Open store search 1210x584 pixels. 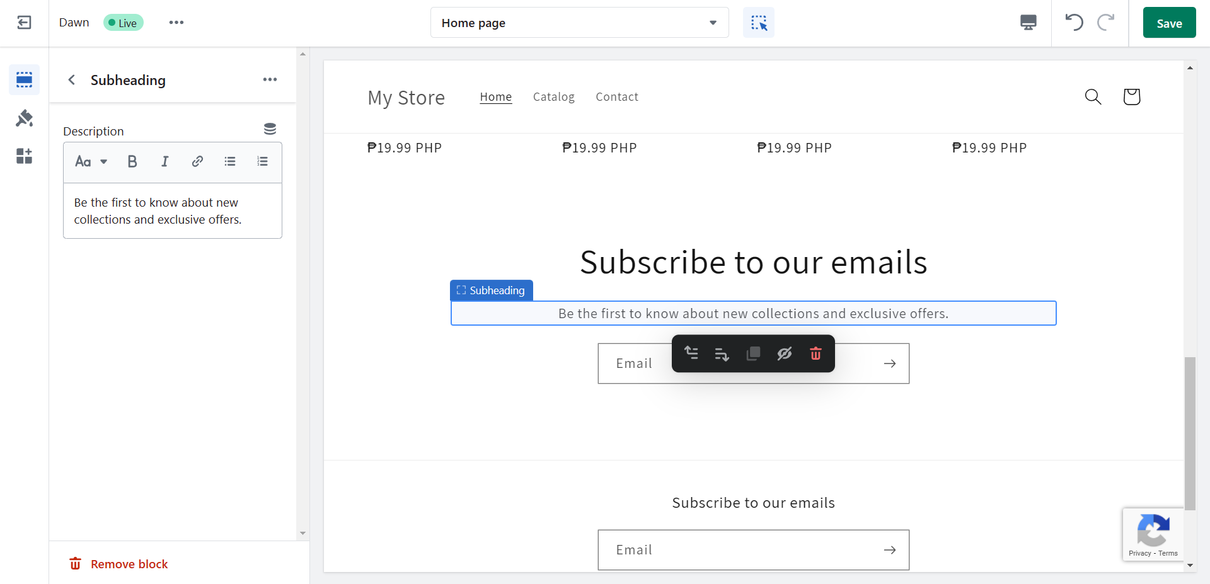tap(1093, 97)
